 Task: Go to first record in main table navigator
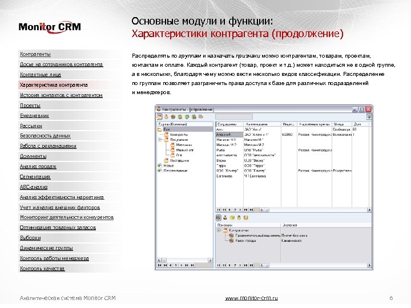coord(219,210)
